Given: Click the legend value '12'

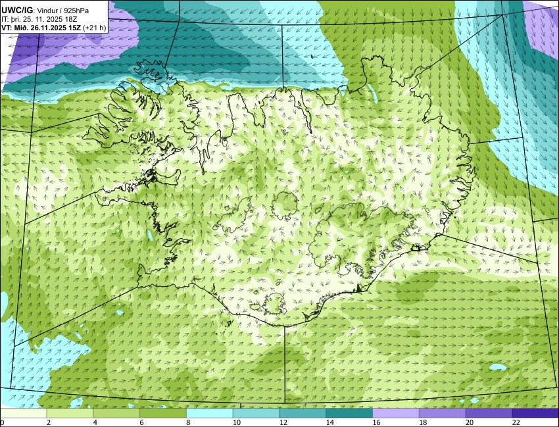Looking at the screenshot, I should point(283,422).
